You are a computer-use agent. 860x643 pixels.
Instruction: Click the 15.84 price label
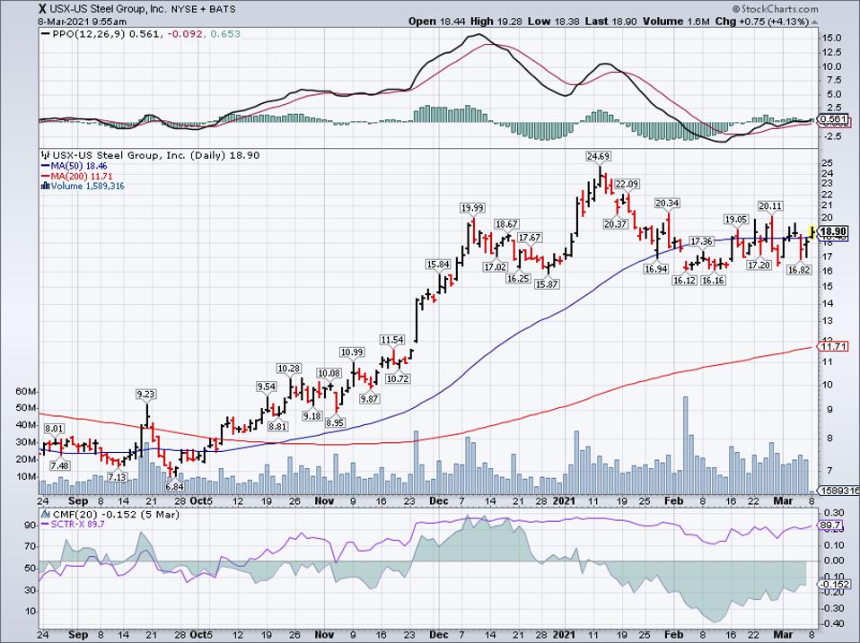click(x=438, y=264)
